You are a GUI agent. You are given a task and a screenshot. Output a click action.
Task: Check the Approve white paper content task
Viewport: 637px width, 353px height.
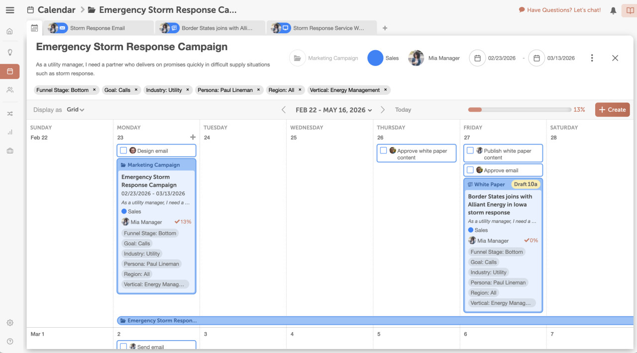pyautogui.click(x=383, y=150)
